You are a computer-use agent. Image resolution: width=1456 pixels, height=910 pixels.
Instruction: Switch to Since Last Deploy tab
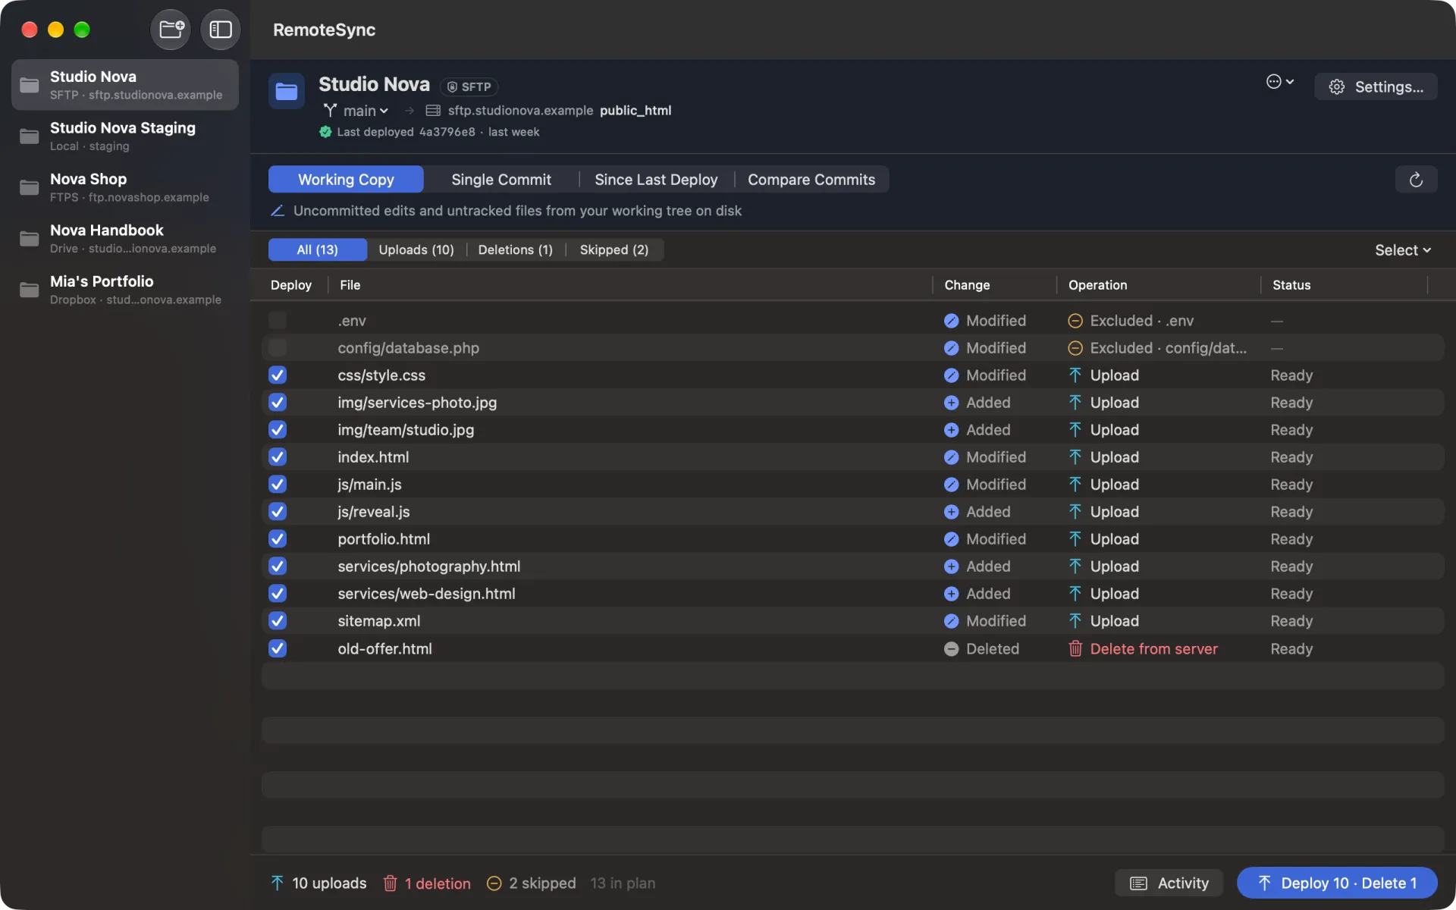[656, 180]
